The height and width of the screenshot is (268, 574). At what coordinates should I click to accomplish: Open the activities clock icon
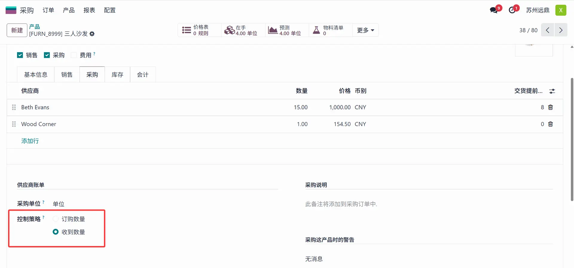coord(512,10)
